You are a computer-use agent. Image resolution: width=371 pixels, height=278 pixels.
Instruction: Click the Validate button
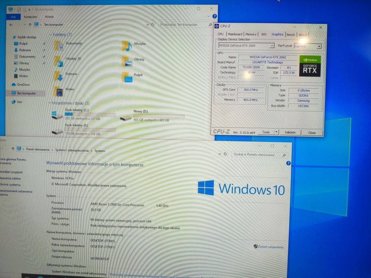click(290, 132)
